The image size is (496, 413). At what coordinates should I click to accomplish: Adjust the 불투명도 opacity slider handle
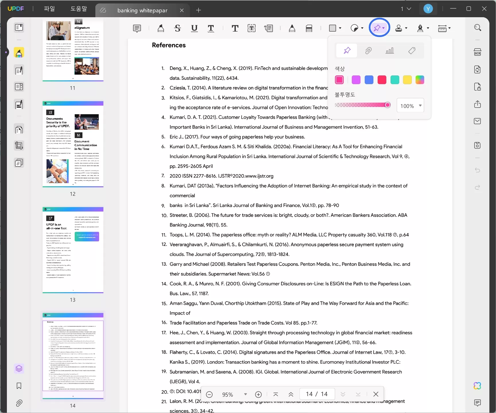pyautogui.click(x=387, y=105)
